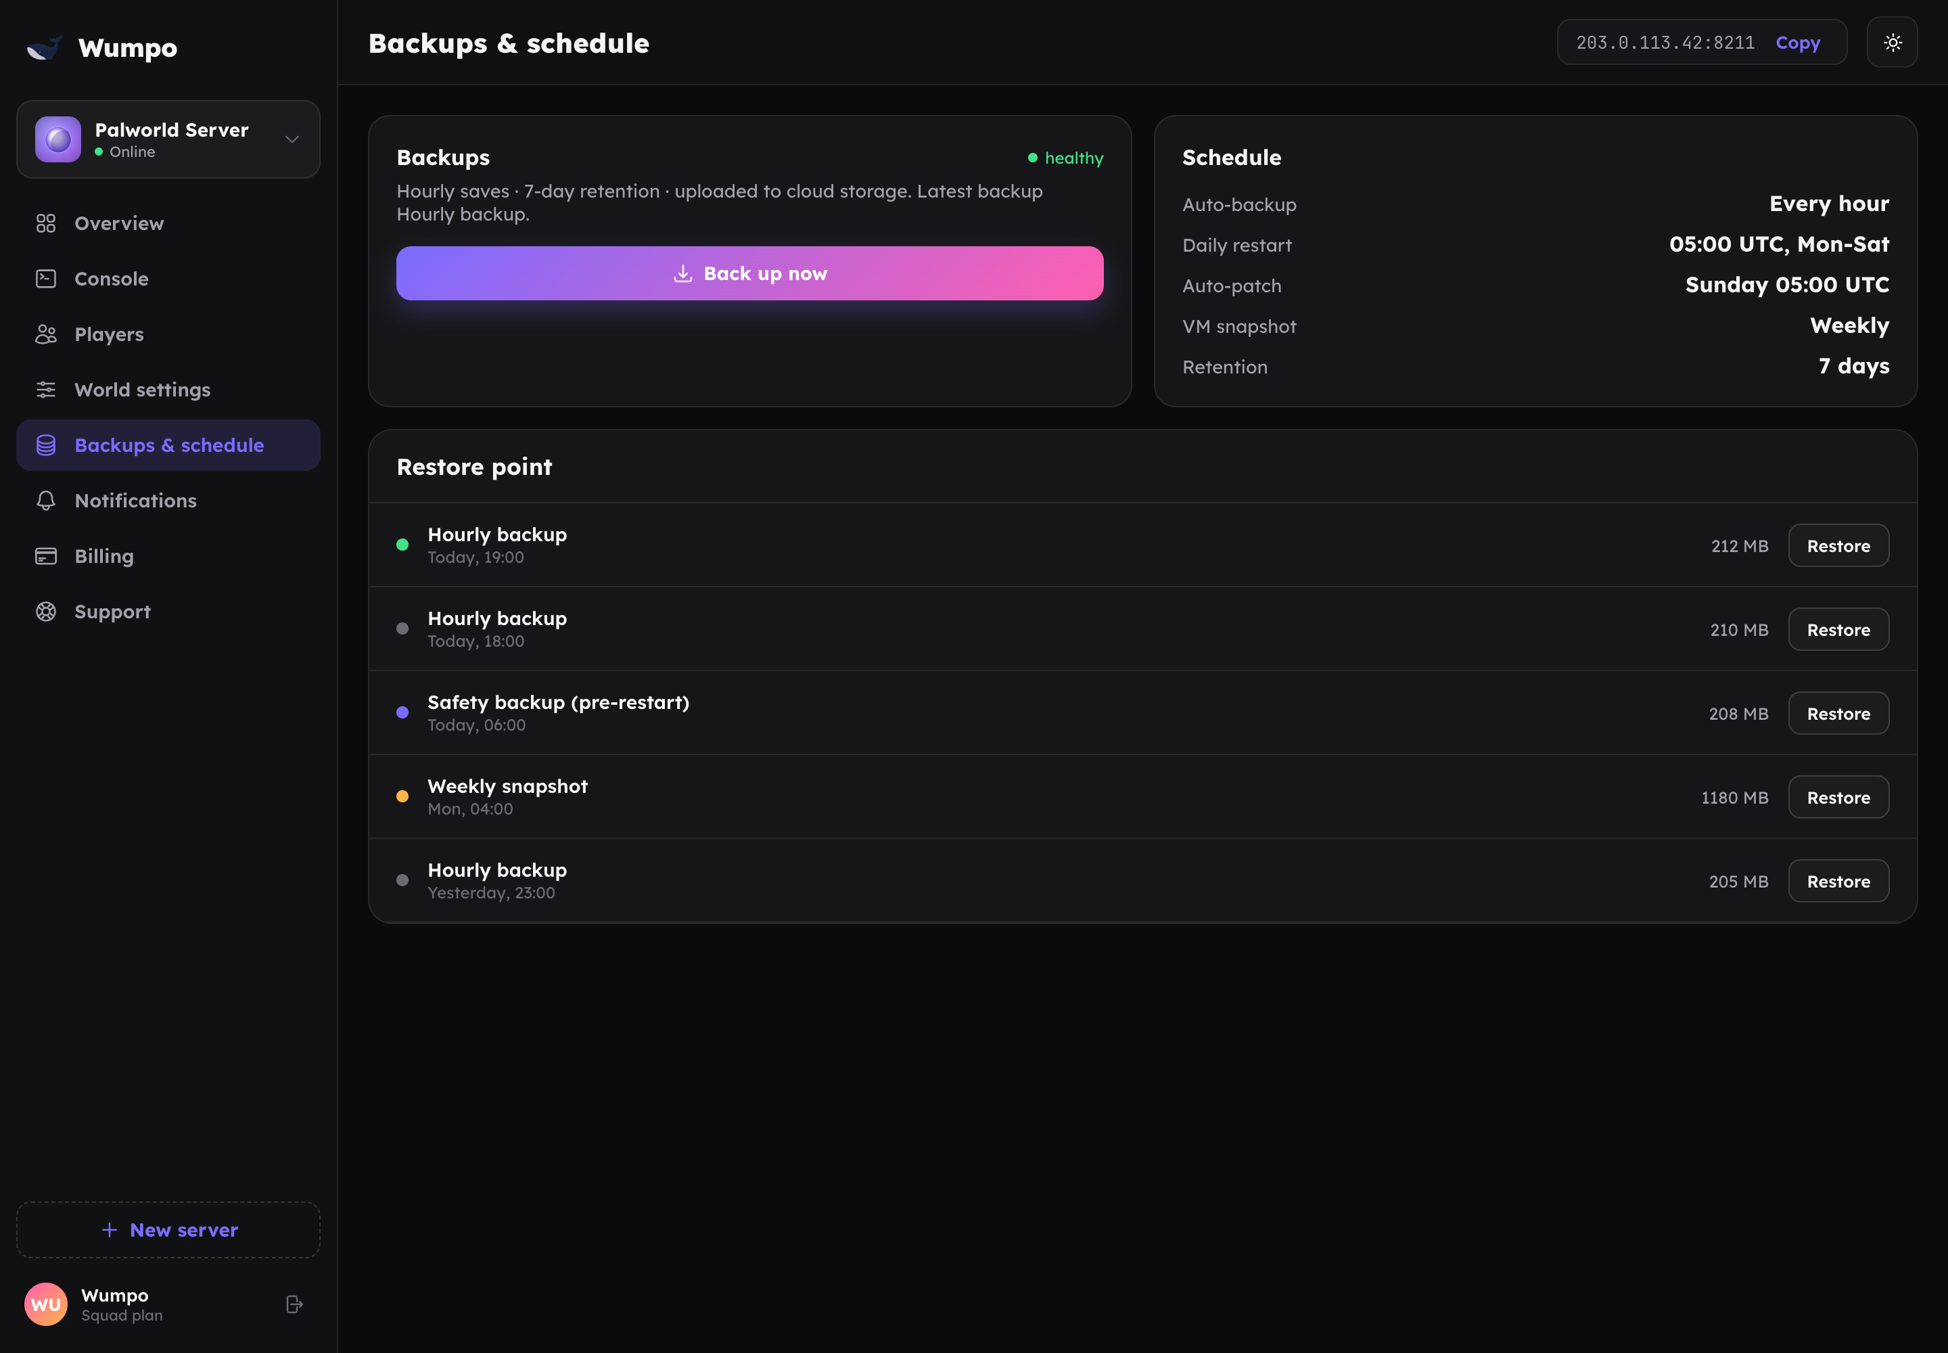
Task: Click gray dot of Yesterday 23:00 backup
Action: (x=402, y=881)
